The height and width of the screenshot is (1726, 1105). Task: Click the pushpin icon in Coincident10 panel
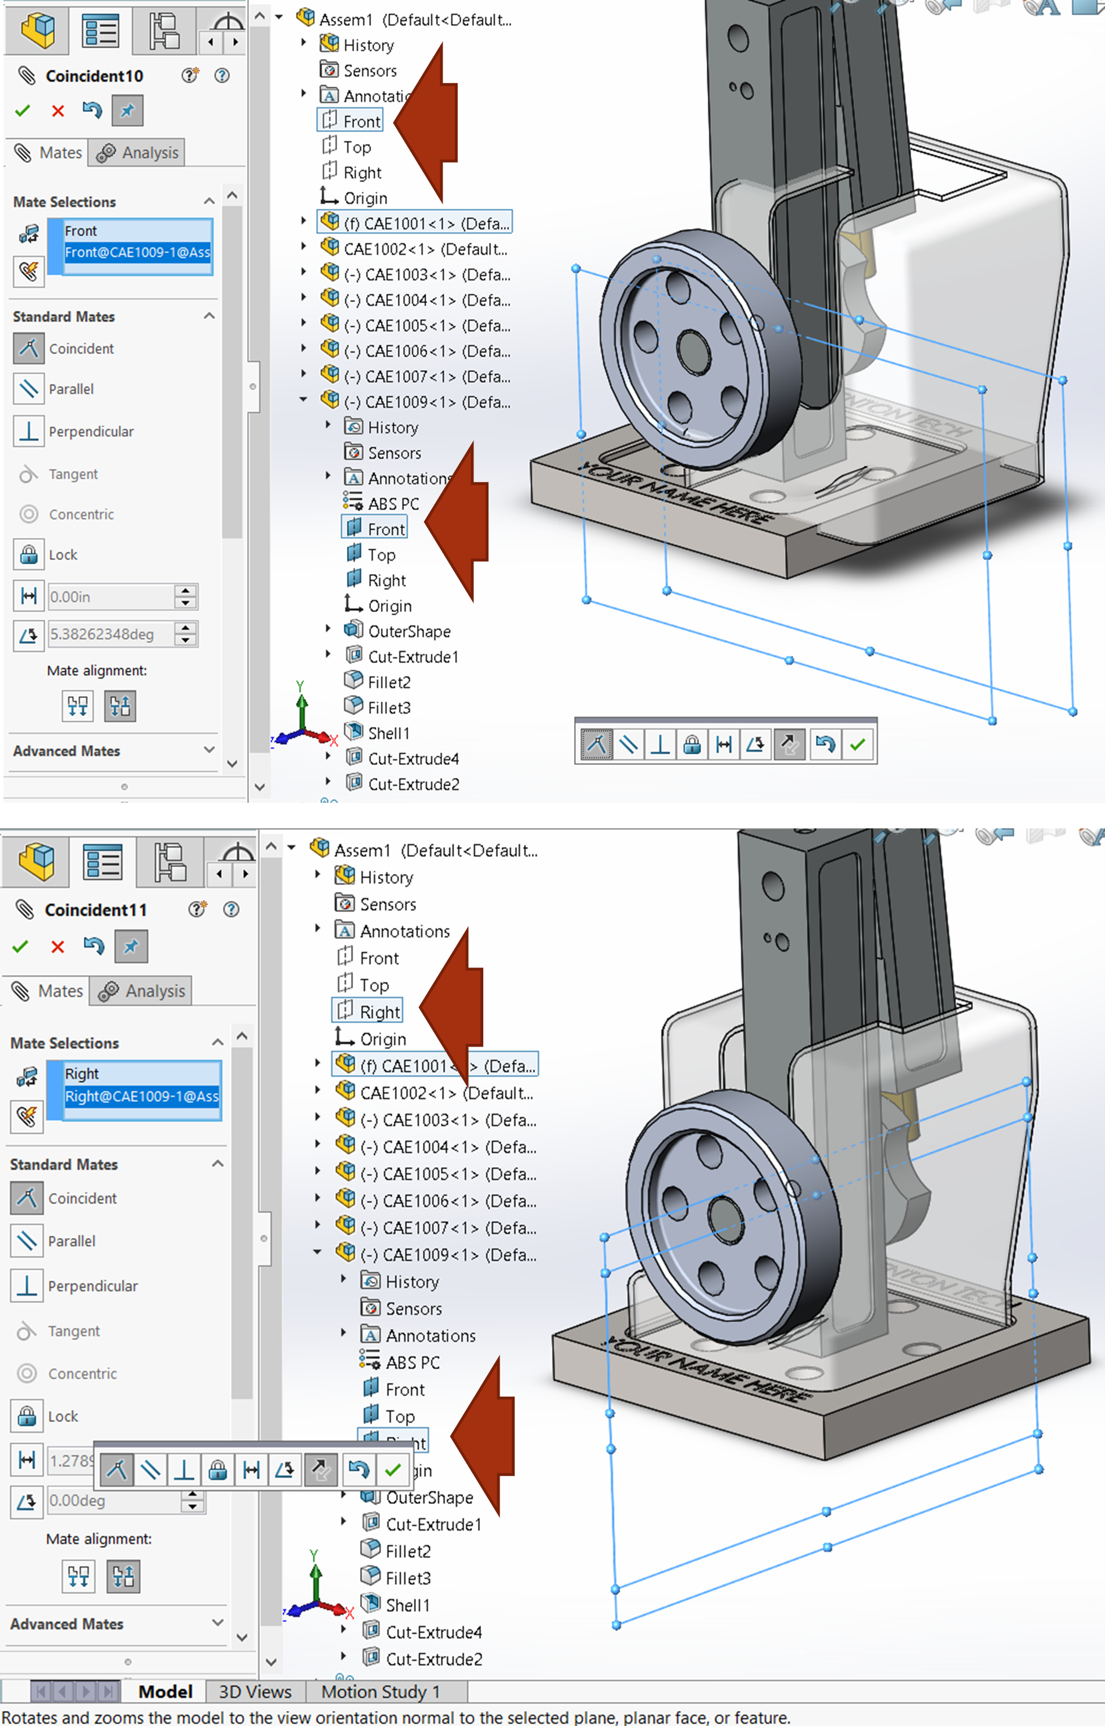127,111
